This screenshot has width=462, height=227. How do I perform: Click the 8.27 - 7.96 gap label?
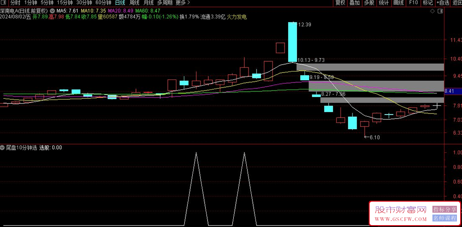pos(333,94)
